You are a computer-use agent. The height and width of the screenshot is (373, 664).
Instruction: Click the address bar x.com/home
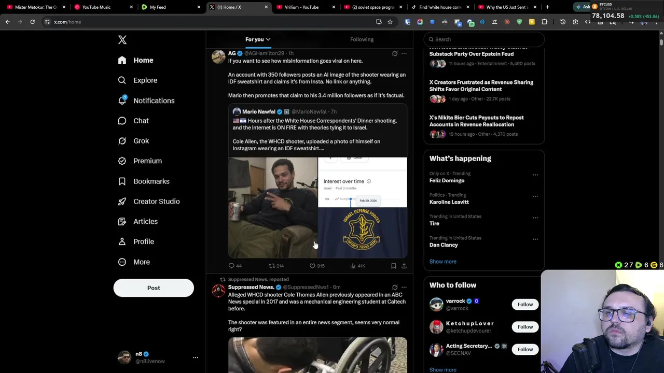[x=67, y=22]
